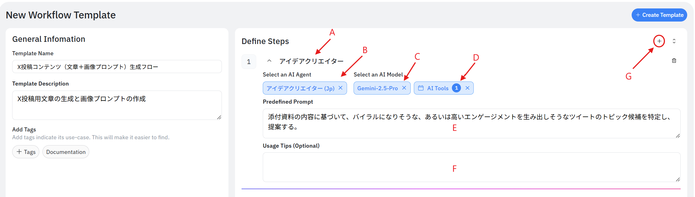Image resolution: width=695 pixels, height=197 pixels.
Task: Remove the Gemini-2.5-Pro model selection
Action: (404, 88)
